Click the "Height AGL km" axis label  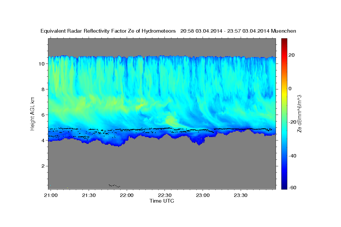32,113
